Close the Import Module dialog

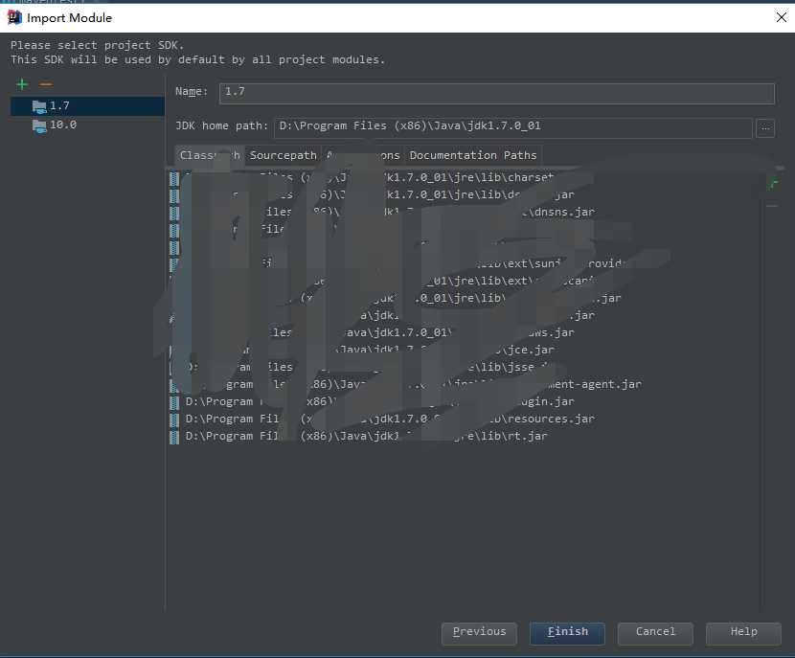click(782, 18)
